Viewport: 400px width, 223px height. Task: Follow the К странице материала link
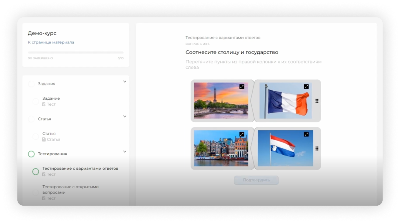(51, 42)
